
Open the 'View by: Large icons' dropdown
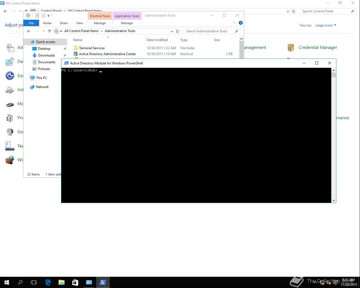tap(326, 25)
